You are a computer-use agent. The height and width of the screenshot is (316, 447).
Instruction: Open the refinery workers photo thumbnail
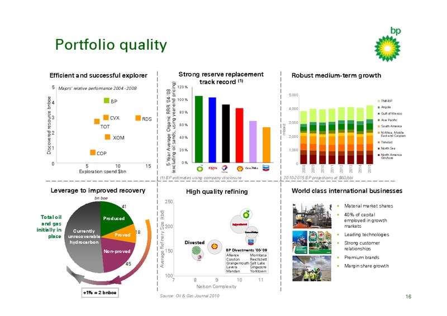pos(312,216)
